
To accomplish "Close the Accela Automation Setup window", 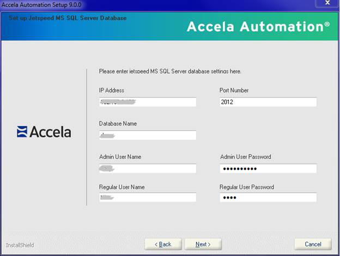I will click(327, 3).
